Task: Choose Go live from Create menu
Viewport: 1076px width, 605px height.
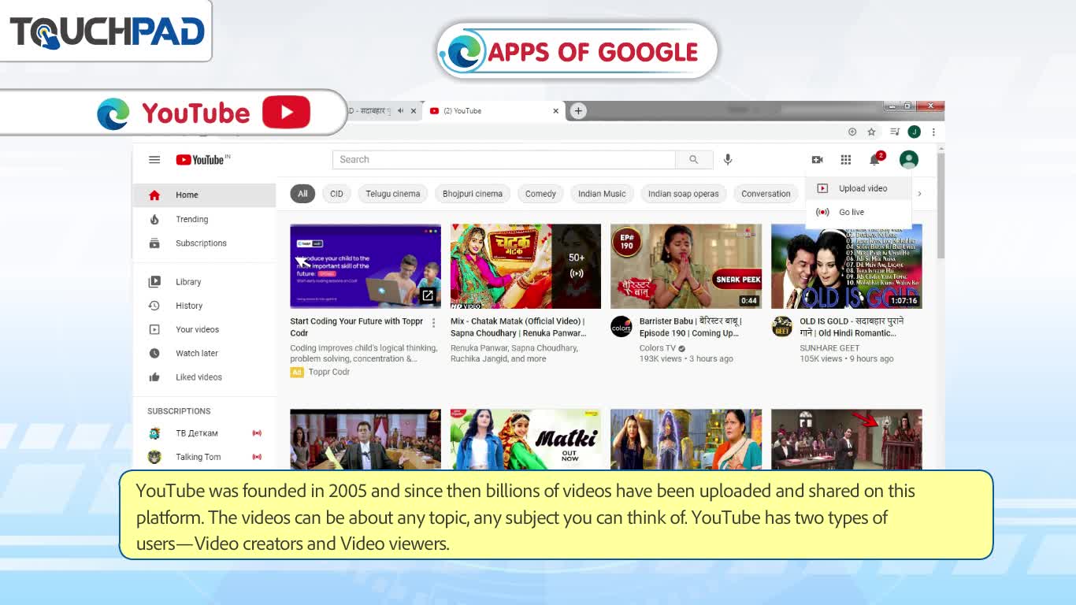Action: 859,213
